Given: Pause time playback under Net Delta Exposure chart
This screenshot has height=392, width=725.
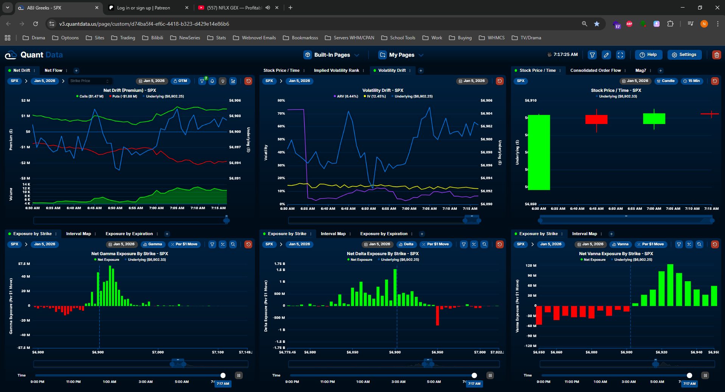Looking at the screenshot, I should (490, 375).
